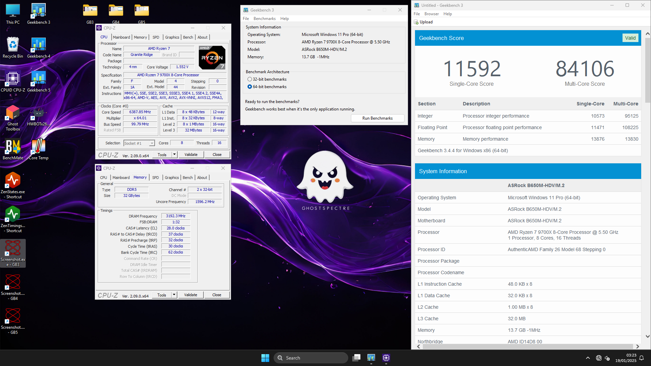Open the GB4 folder on desktop
651x366 pixels.
tap(116, 14)
